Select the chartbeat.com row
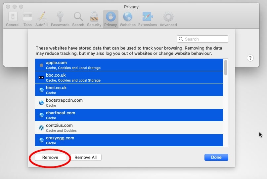 129,115
